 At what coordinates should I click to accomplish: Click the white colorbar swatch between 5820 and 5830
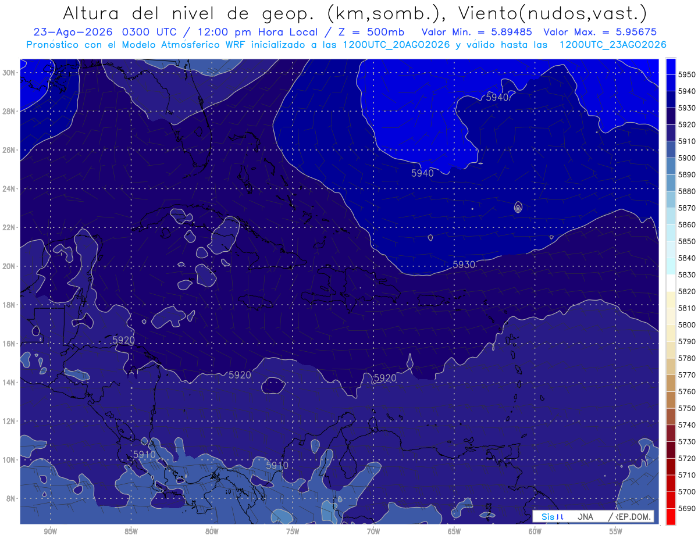[671, 283]
